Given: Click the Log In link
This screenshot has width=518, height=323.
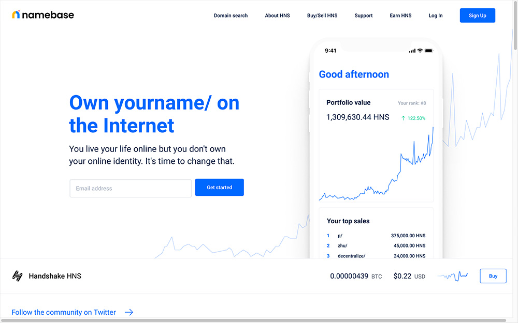Looking at the screenshot, I should coord(436,16).
